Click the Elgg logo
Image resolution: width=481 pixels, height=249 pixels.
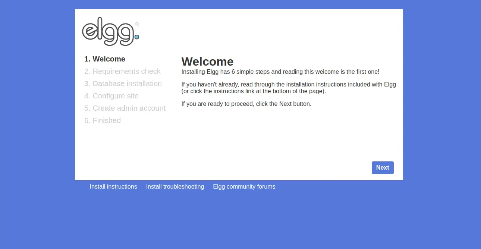tap(111, 32)
